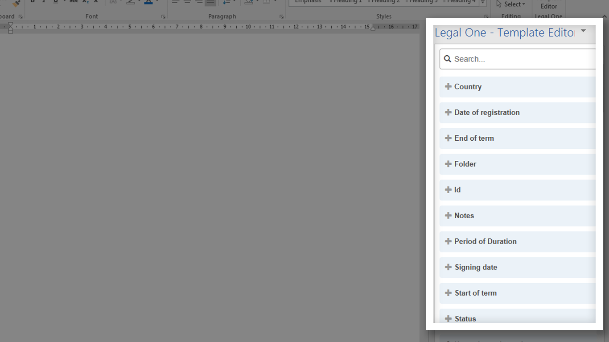This screenshot has width=609, height=342.
Task: Open the line spacing options
Action: (x=228, y=2)
